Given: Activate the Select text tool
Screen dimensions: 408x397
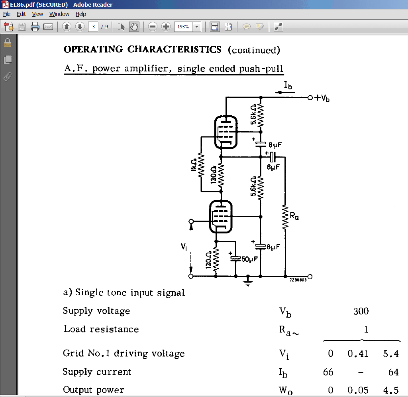Looking at the screenshot, I should pyautogui.click(x=121, y=27).
